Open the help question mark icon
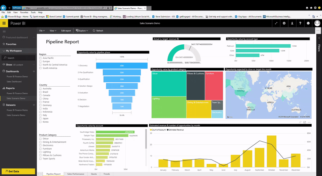The width and height of the screenshot is (322, 176). click(x=300, y=23)
